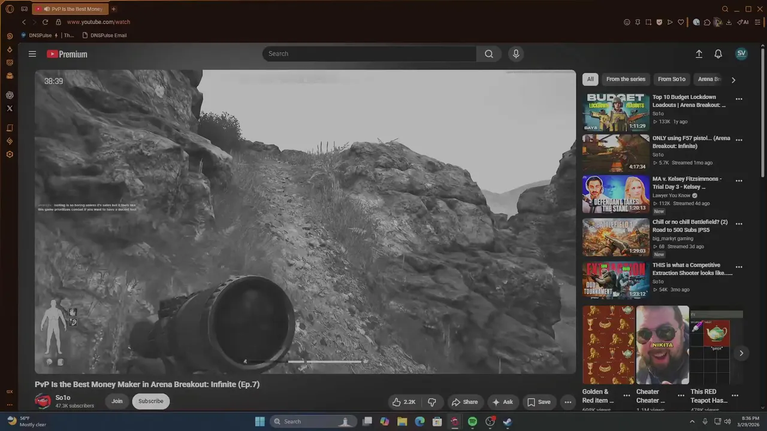Open So1o channel avatar
Image resolution: width=767 pixels, height=431 pixels.
[43, 401]
